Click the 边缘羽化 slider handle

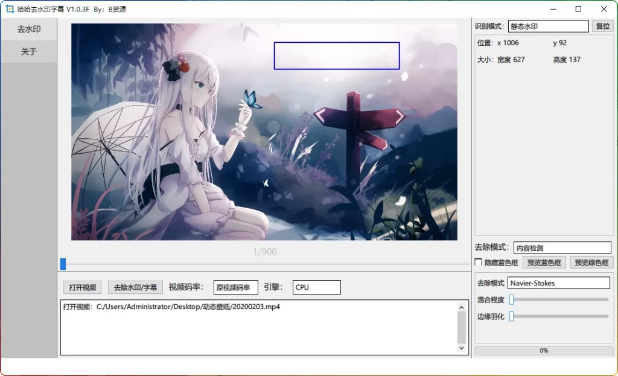pos(511,316)
